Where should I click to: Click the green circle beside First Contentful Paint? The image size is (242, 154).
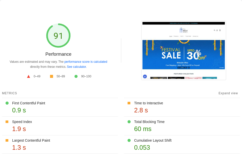7,103
